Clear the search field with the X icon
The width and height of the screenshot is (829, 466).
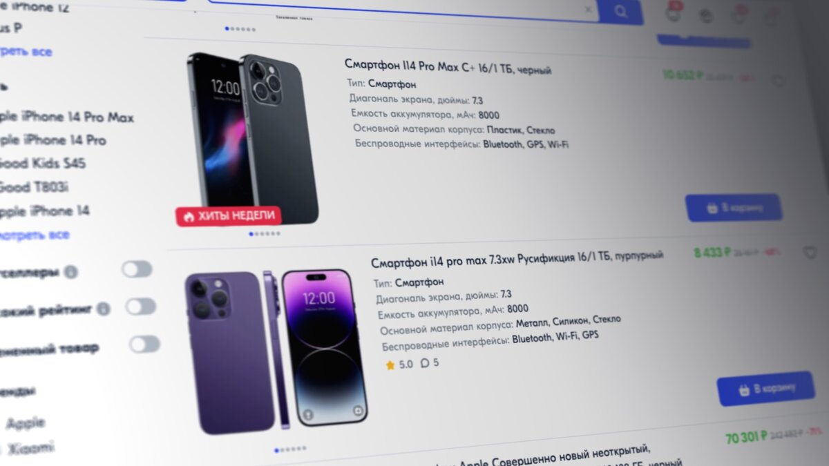click(588, 10)
